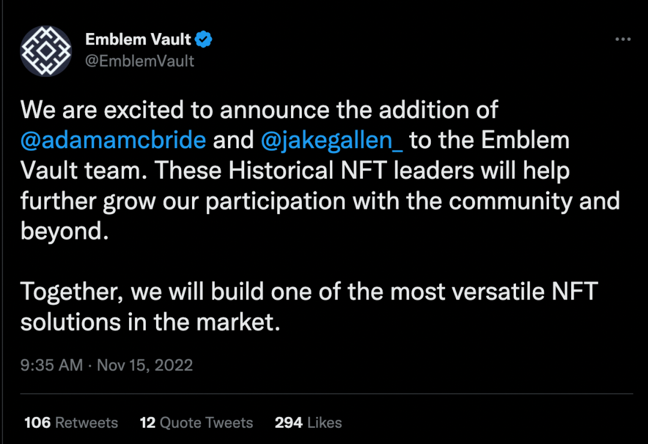Screen dimensions: 648x444
Task: Click 'solutions in the market' line
Action: 151,322
